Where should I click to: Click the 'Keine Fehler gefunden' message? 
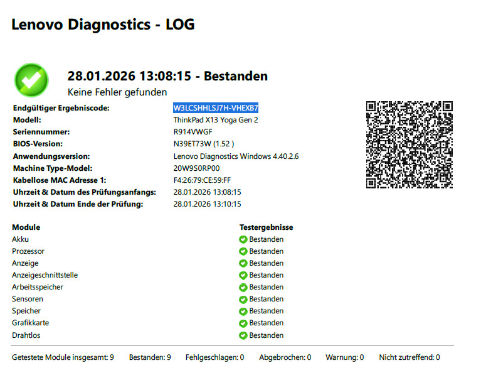pos(117,92)
